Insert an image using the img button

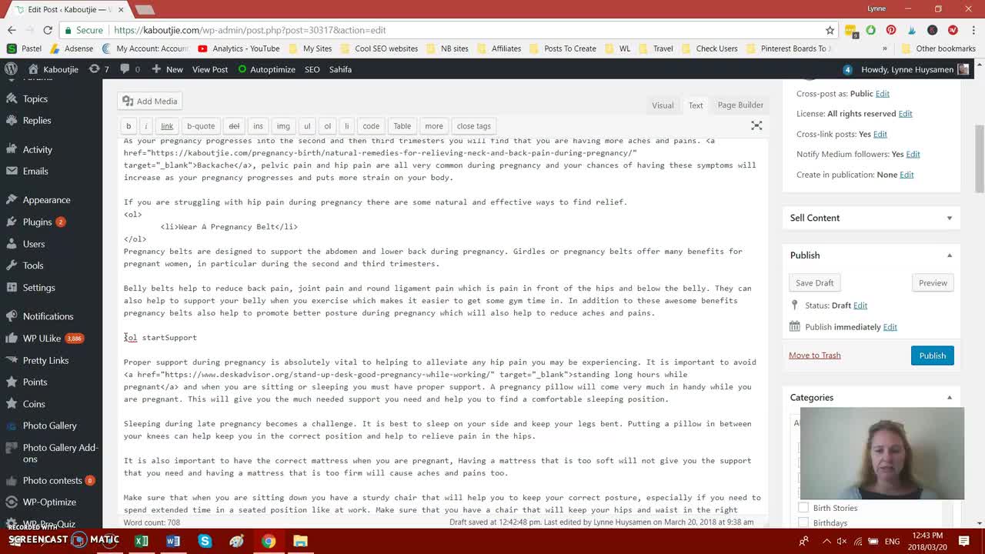[x=283, y=125]
